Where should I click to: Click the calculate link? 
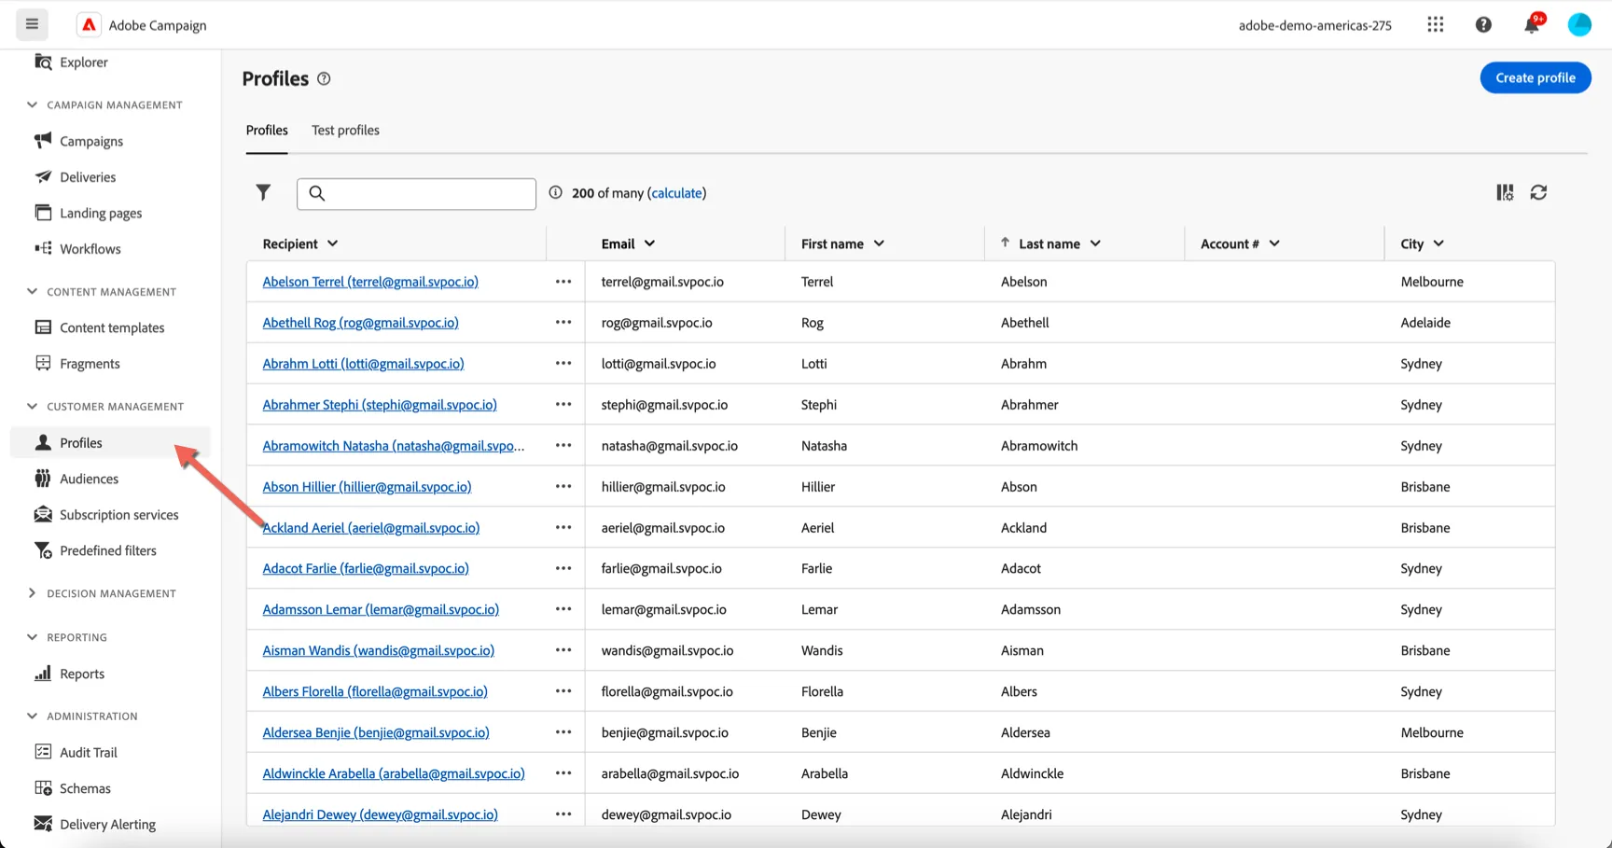(677, 193)
